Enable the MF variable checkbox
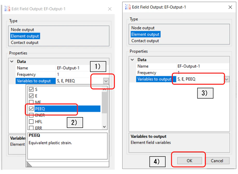238x174 pixels. (31, 102)
